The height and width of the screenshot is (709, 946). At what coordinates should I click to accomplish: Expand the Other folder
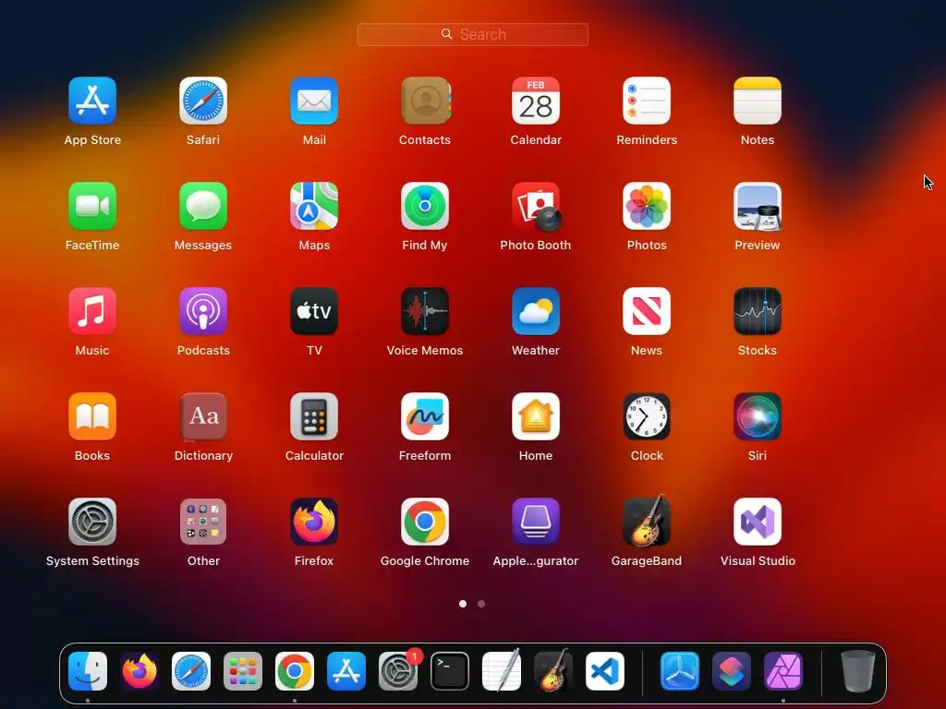[x=203, y=522]
